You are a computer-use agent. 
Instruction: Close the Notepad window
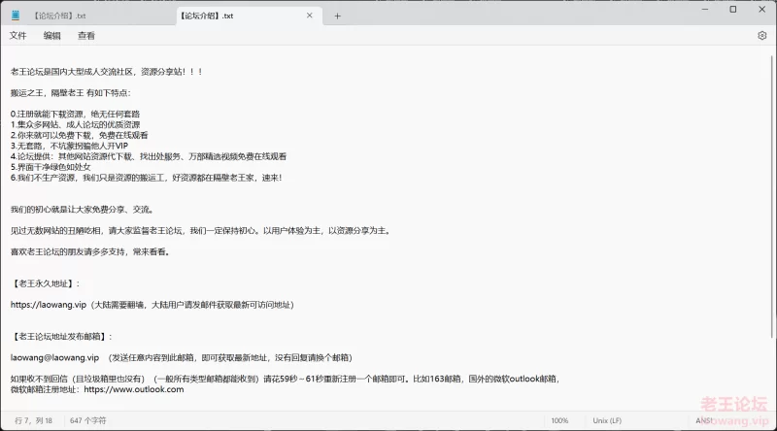762,9
